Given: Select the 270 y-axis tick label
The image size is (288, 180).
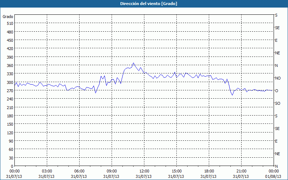Looking at the screenshot, I should [10, 91].
